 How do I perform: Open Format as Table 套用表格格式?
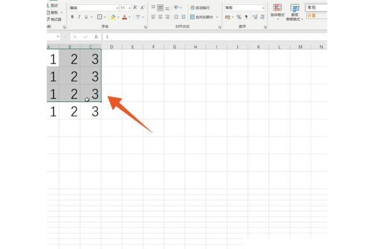coord(295,12)
